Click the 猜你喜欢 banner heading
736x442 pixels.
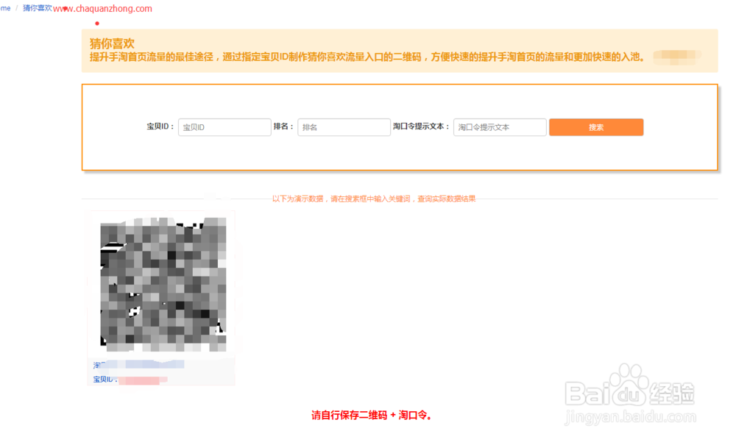112,43
